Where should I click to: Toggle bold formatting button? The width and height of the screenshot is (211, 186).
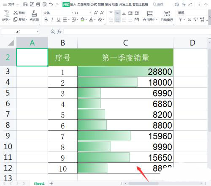click(46, 19)
